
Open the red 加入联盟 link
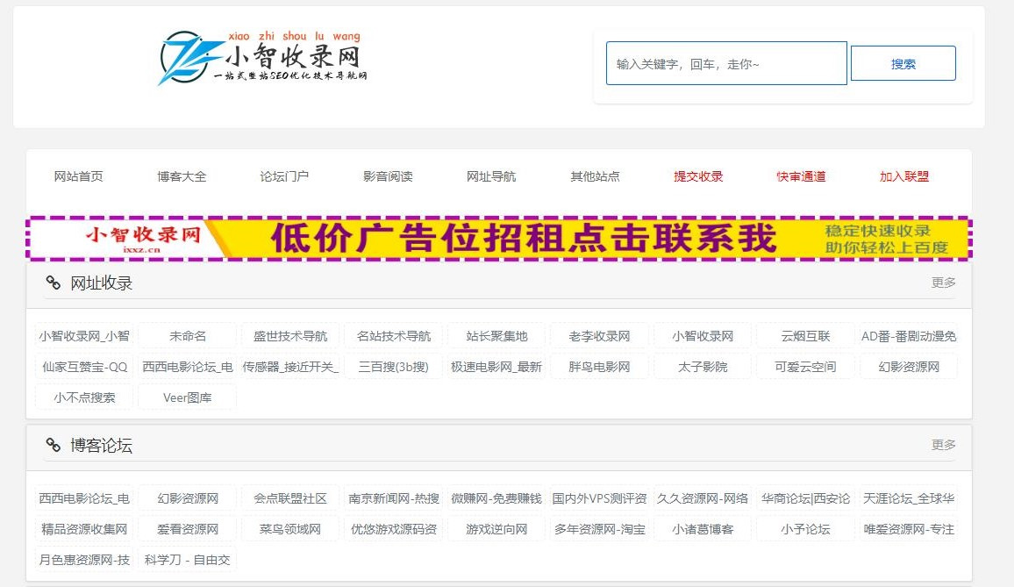click(x=904, y=176)
